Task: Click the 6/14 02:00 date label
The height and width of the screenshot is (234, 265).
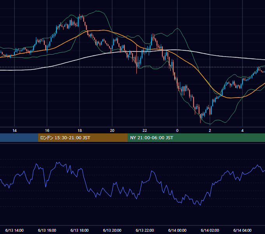Action: 210,230
